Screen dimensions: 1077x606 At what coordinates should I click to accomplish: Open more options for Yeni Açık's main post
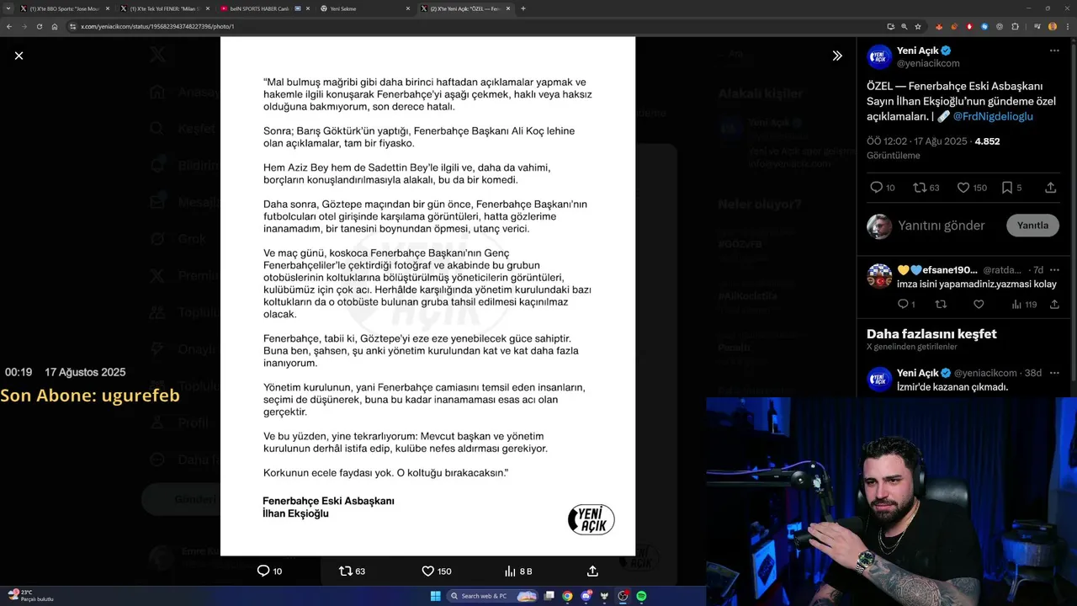coord(1054,50)
